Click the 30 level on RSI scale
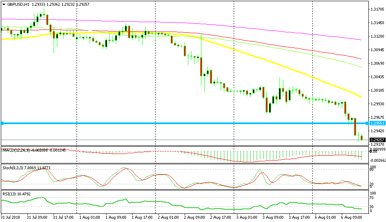Screen dimensions: 386x222 click(372, 207)
